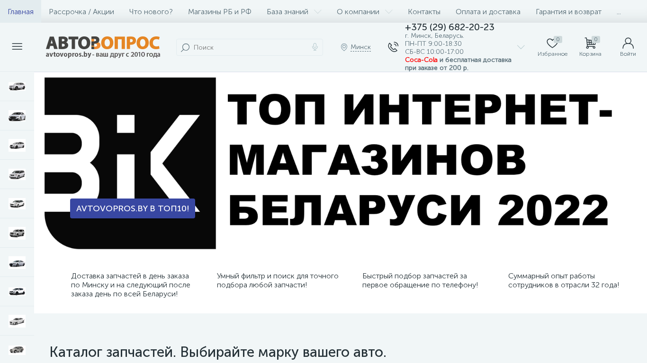The image size is (647, 363).
Task: Click the Суммарный опыт работы text
Action: (564, 280)
